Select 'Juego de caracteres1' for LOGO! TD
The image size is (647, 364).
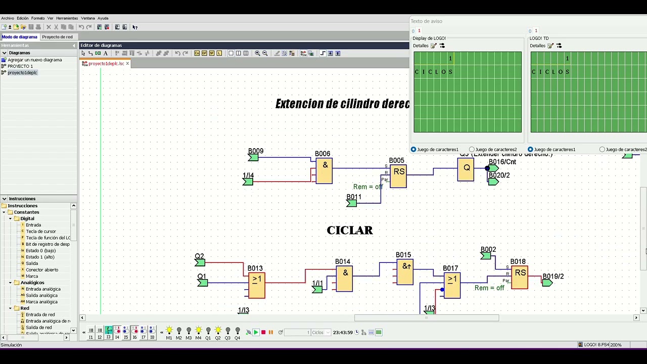tap(530, 150)
